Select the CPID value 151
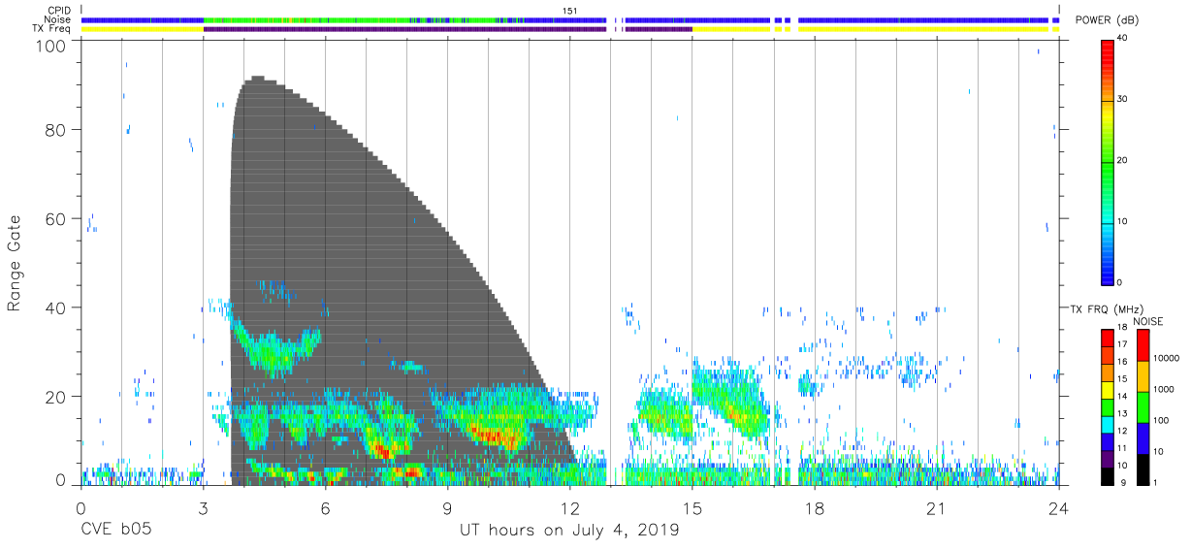The height and width of the screenshot is (550, 1191). click(x=570, y=10)
